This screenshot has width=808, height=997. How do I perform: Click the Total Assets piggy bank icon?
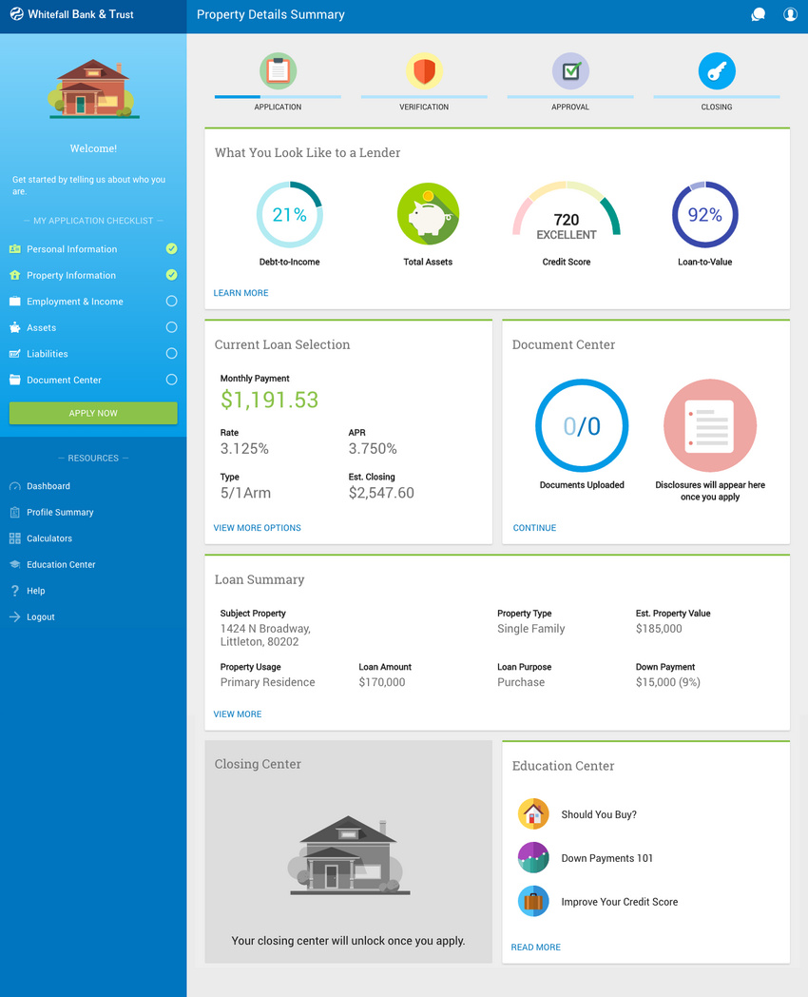tap(428, 215)
